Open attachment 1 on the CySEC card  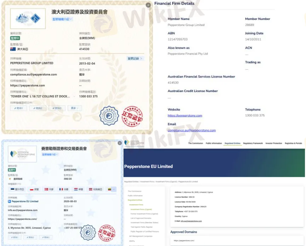pyautogui.click(x=15, y=237)
